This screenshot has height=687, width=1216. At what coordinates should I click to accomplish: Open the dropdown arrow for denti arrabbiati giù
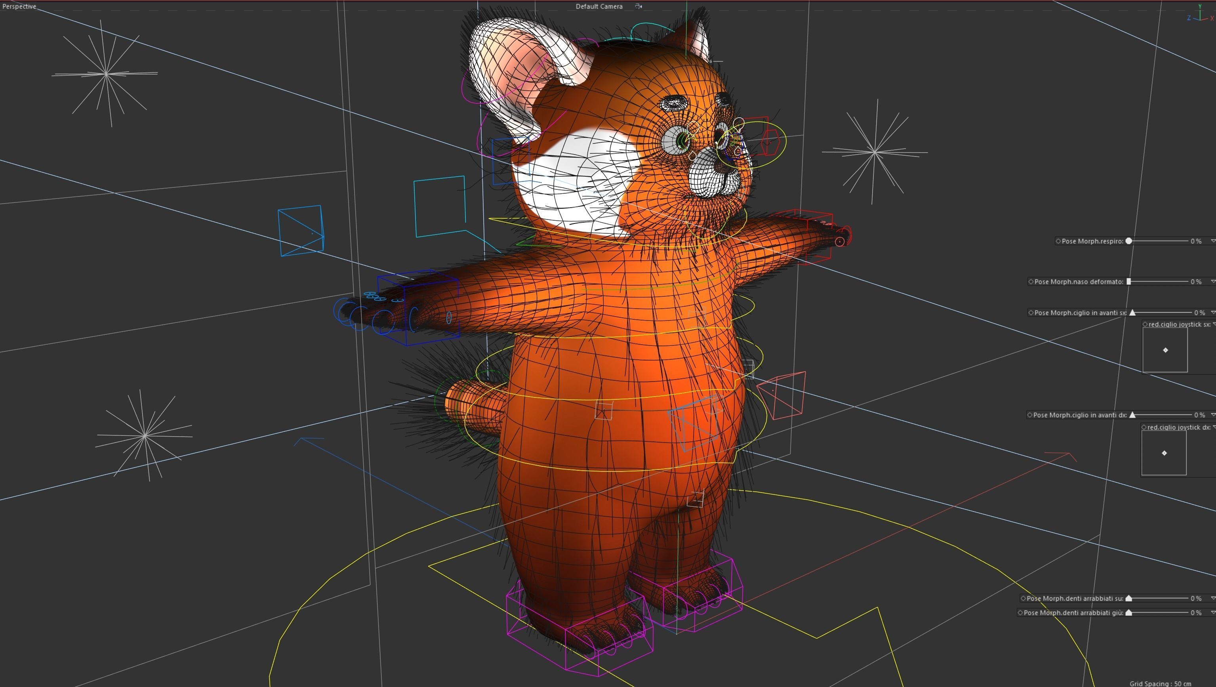tap(1213, 613)
